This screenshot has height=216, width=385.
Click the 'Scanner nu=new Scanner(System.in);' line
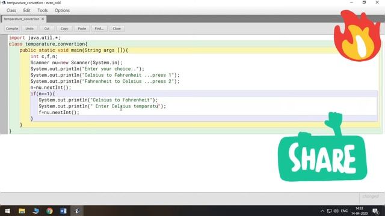point(76,62)
